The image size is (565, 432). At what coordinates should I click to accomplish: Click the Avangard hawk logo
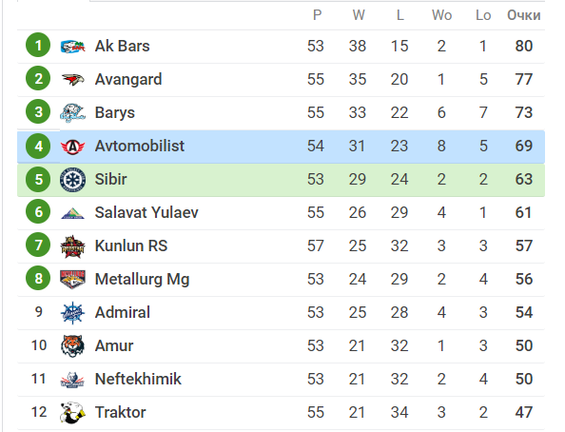(72, 79)
